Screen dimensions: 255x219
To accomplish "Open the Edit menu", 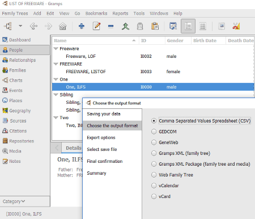I will (x=50, y=14).
